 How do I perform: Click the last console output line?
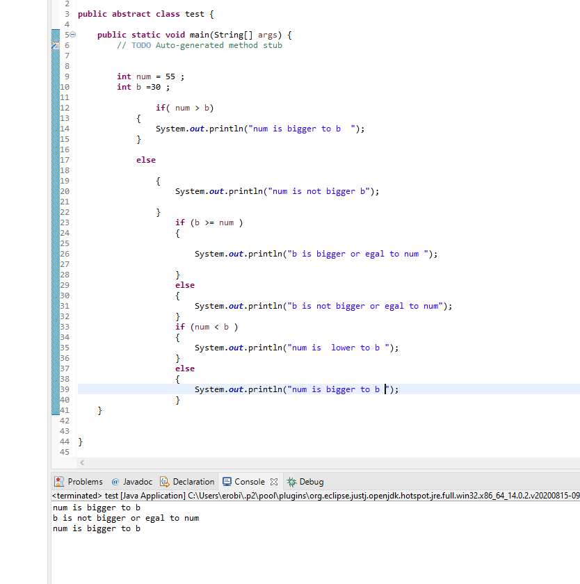tap(97, 528)
